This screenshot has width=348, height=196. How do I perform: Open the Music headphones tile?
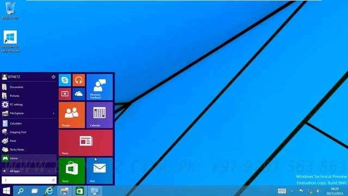(x=78, y=80)
